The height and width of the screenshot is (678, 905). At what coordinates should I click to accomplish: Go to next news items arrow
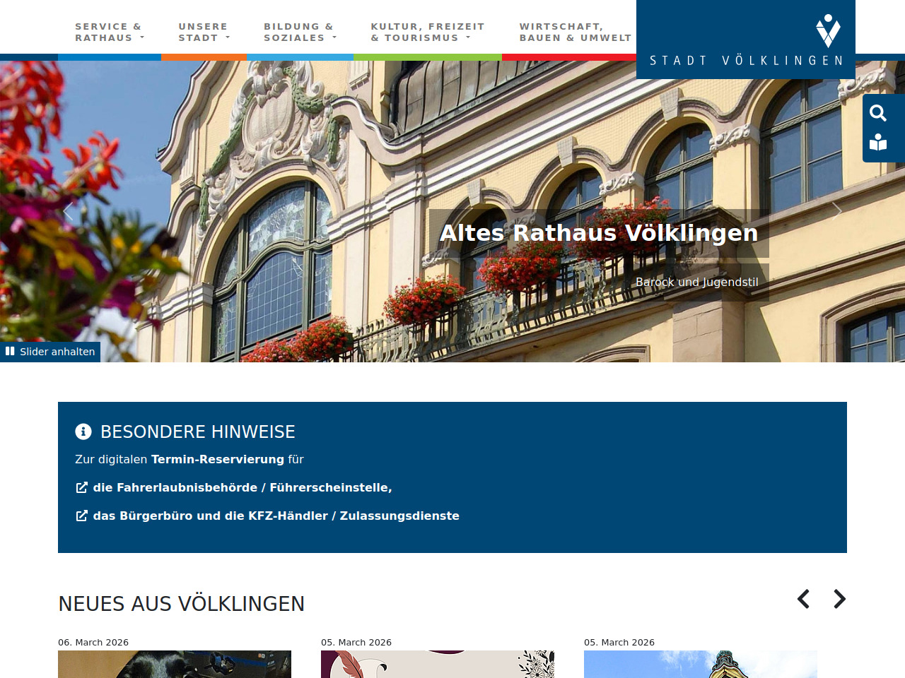click(x=839, y=599)
